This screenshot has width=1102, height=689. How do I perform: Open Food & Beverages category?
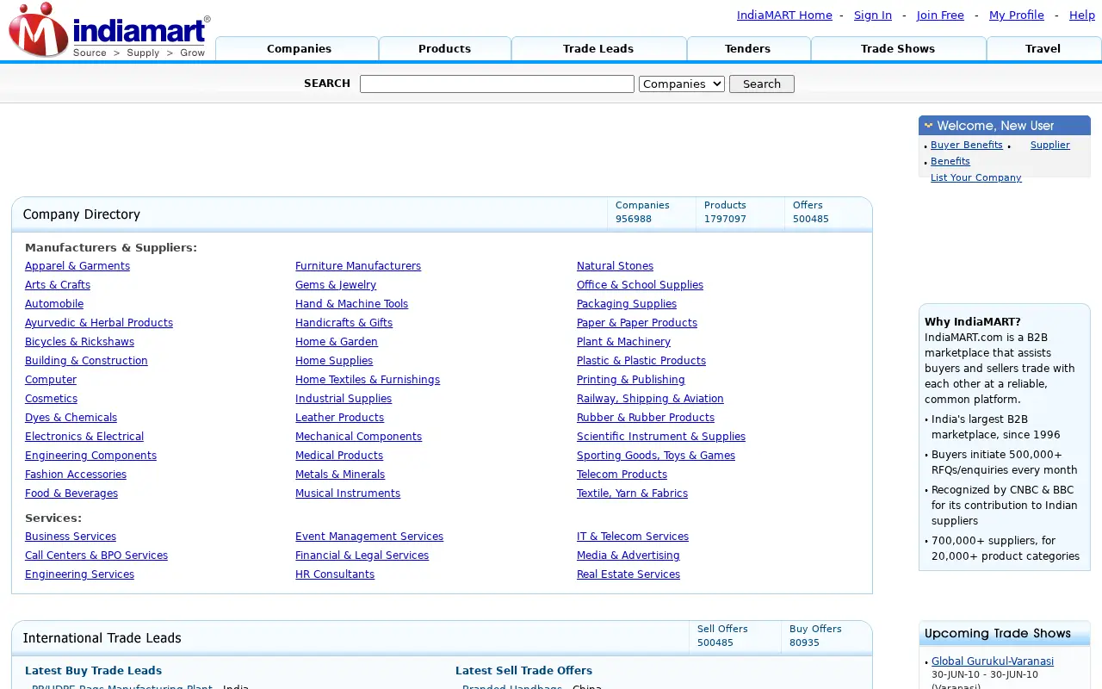tap(71, 493)
